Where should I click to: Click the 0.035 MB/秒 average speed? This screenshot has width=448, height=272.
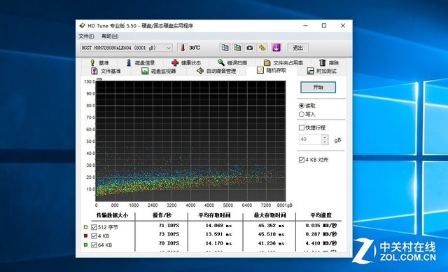click(321, 226)
